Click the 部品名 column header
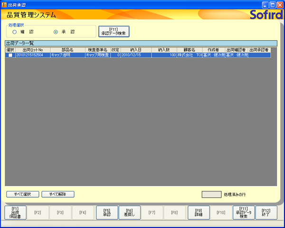The height and width of the screenshot is (228, 285). [67, 50]
